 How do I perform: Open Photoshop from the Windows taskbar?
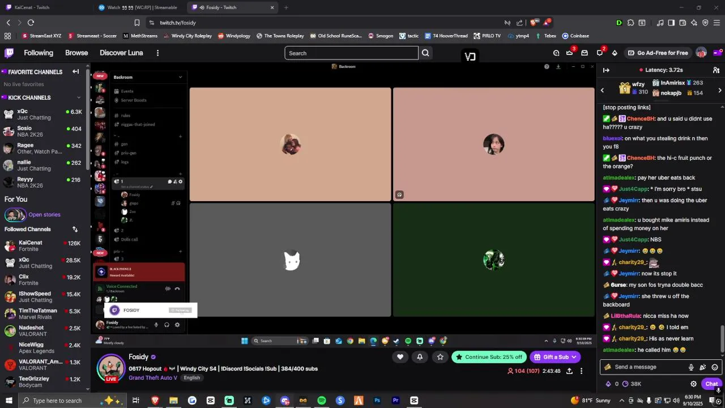pyautogui.click(x=377, y=401)
